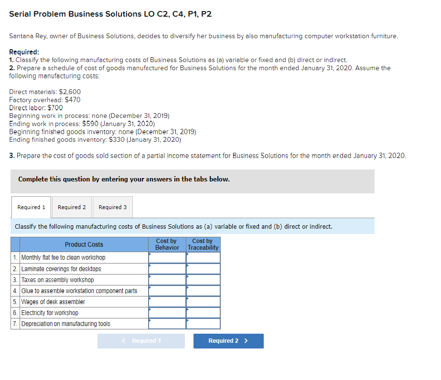This screenshot has width=441, height=380.
Task: Open the Required 1 tab
Action: click(x=31, y=207)
